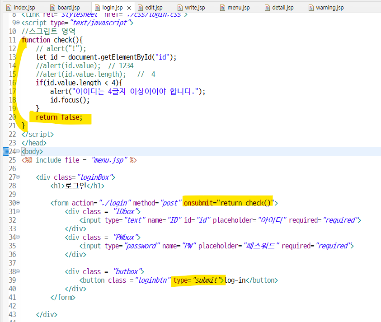Click line number 43 in gutter
This screenshot has height=322, width=381.
[x=12, y=314]
